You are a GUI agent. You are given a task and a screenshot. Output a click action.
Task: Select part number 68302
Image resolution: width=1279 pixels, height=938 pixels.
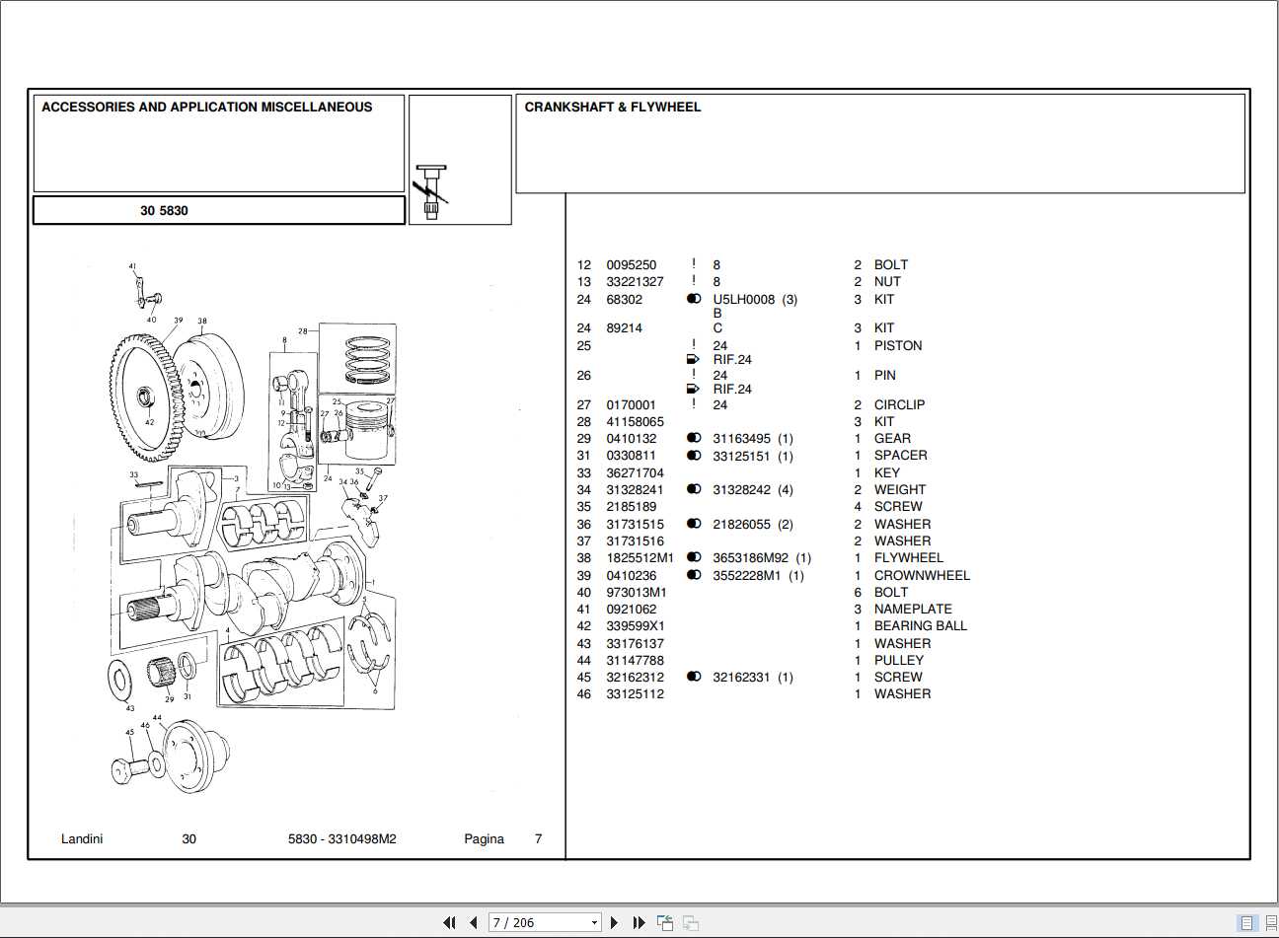coord(624,299)
